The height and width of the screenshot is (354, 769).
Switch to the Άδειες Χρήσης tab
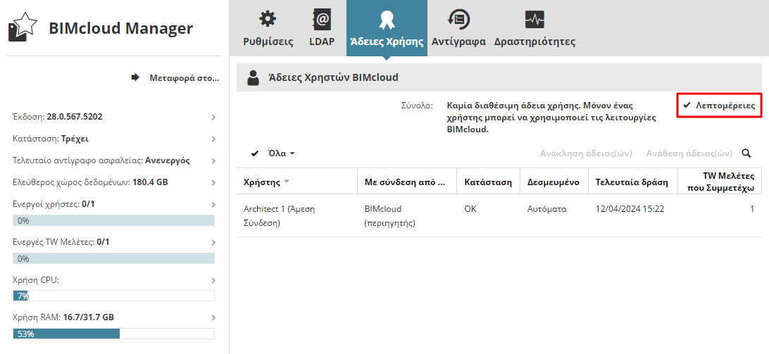point(387,28)
